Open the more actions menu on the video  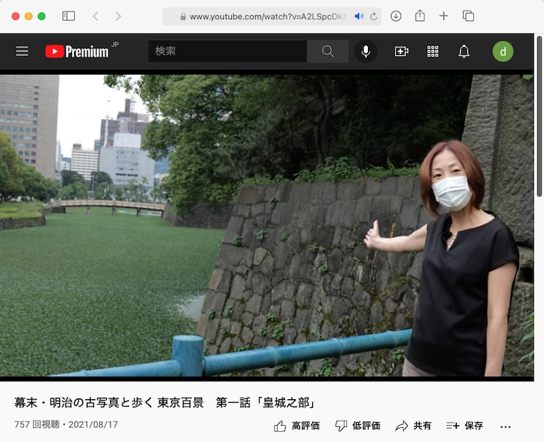tap(504, 425)
